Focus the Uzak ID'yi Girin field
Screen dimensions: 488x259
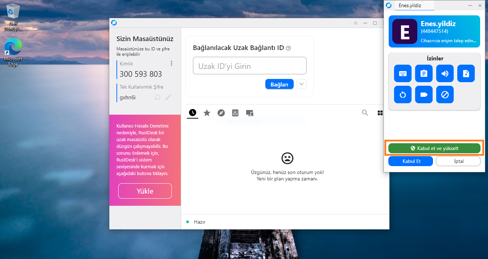(250, 66)
